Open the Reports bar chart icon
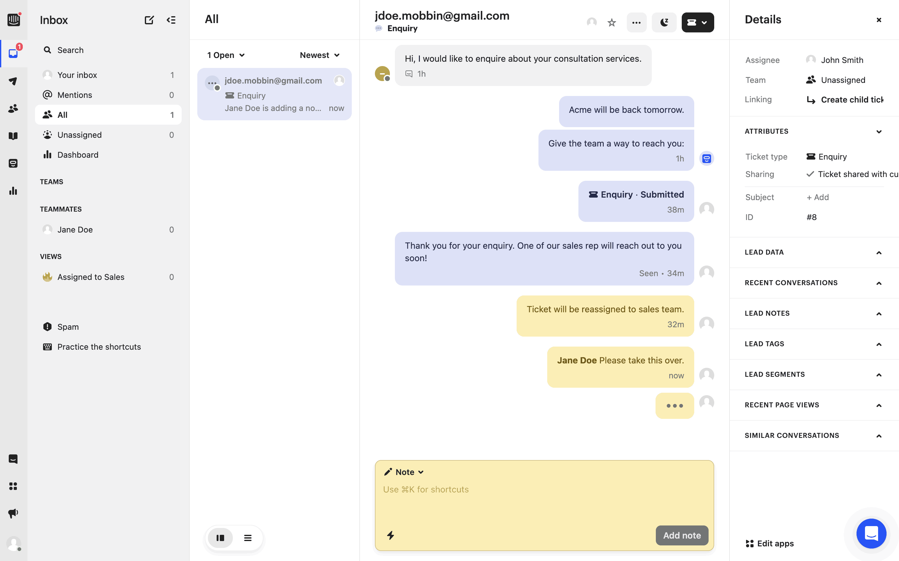 13,191
